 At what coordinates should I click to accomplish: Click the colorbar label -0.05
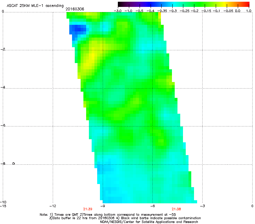click(228, 11)
